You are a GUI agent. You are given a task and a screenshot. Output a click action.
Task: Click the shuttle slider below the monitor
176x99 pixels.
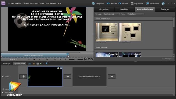(76, 59)
